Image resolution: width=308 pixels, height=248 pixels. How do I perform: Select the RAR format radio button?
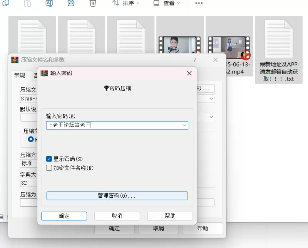pyautogui.click(x=31, y=140)
